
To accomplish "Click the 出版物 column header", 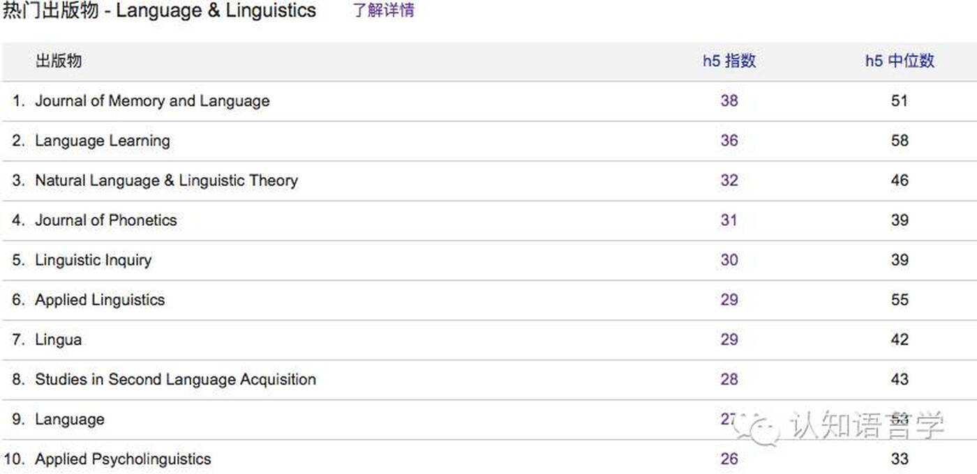I will click(x=59, y=61).
